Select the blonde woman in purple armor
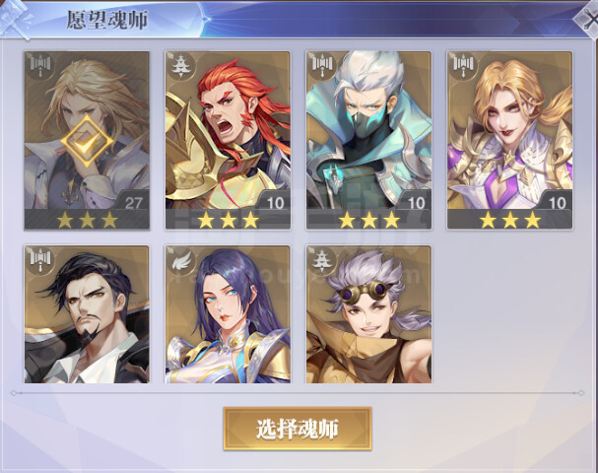This screenshot has height=473, width=598. click(510, 140)
